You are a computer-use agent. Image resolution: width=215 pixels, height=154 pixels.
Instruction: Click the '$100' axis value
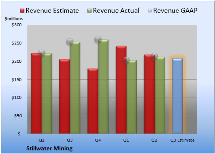(x=16, y=97)
